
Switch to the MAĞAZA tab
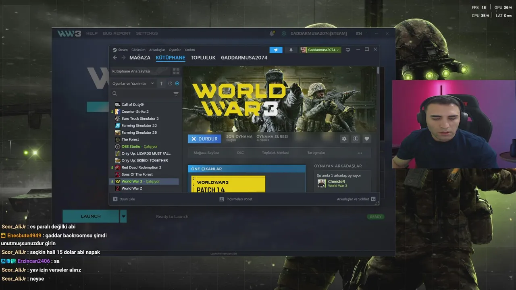[x=140, y=58]
